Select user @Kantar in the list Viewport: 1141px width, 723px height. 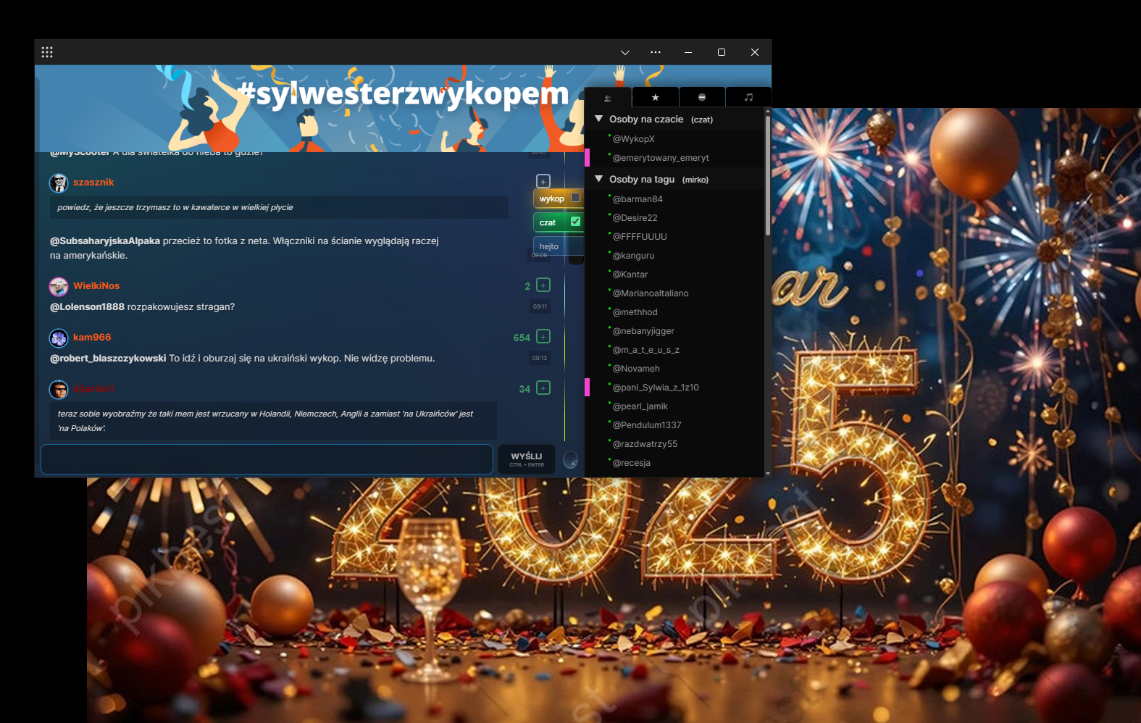coord(630,275)
